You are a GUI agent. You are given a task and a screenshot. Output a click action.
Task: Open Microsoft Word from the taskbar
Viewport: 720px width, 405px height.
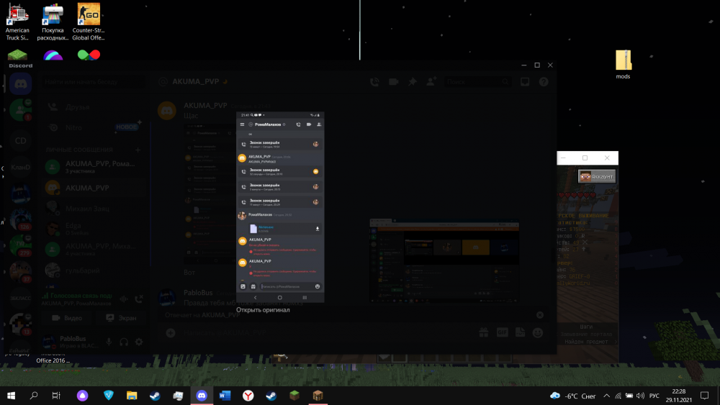coord(225,396)
